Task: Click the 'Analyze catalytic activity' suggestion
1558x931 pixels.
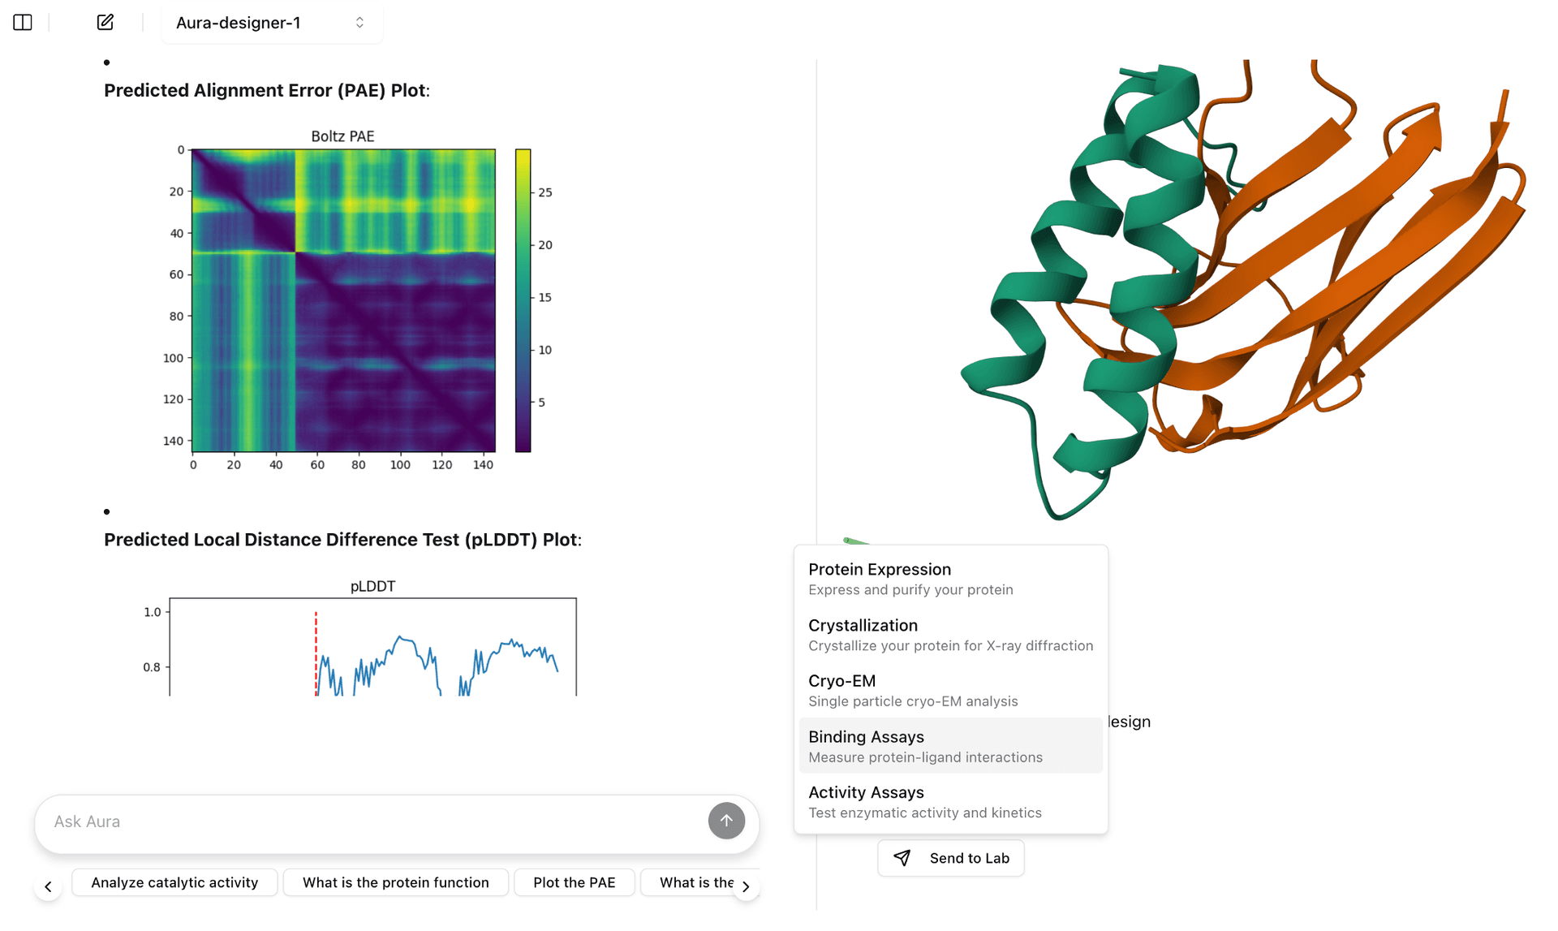Action: [174, 882]
